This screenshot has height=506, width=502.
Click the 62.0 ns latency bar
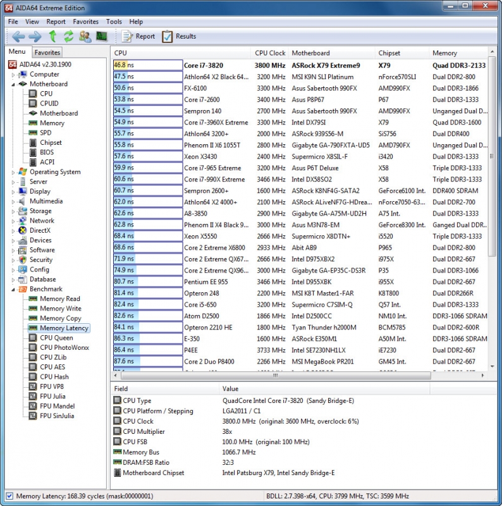pos(148,202)
